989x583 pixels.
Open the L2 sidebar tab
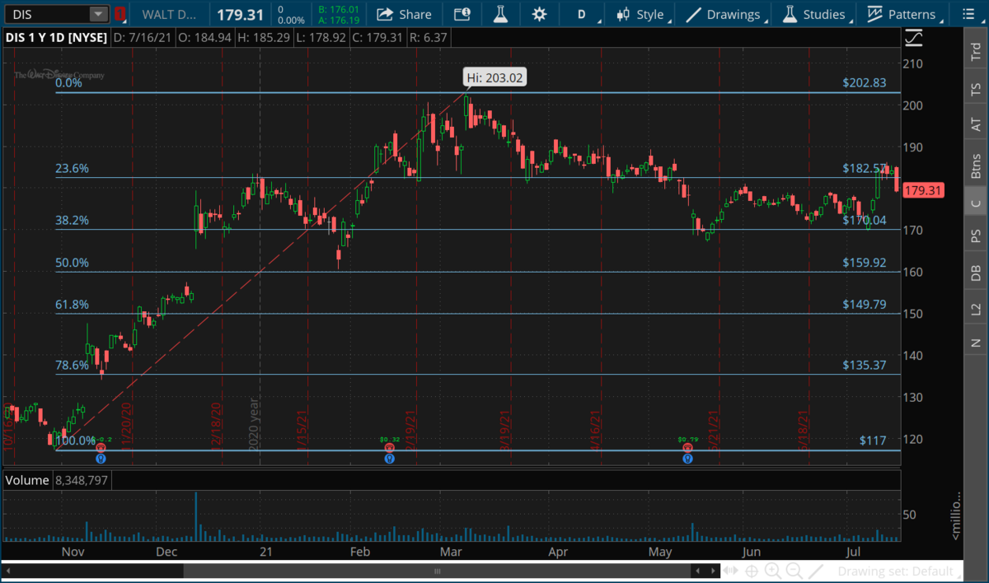pyautogui.click(x=976, y=309)
